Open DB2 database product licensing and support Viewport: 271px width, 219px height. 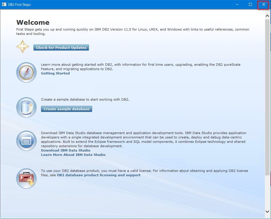tap(99, 175)
